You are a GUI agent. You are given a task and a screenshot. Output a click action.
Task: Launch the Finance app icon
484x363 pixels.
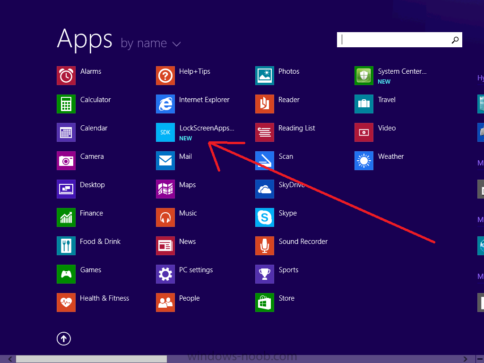[x=66, y=217]
